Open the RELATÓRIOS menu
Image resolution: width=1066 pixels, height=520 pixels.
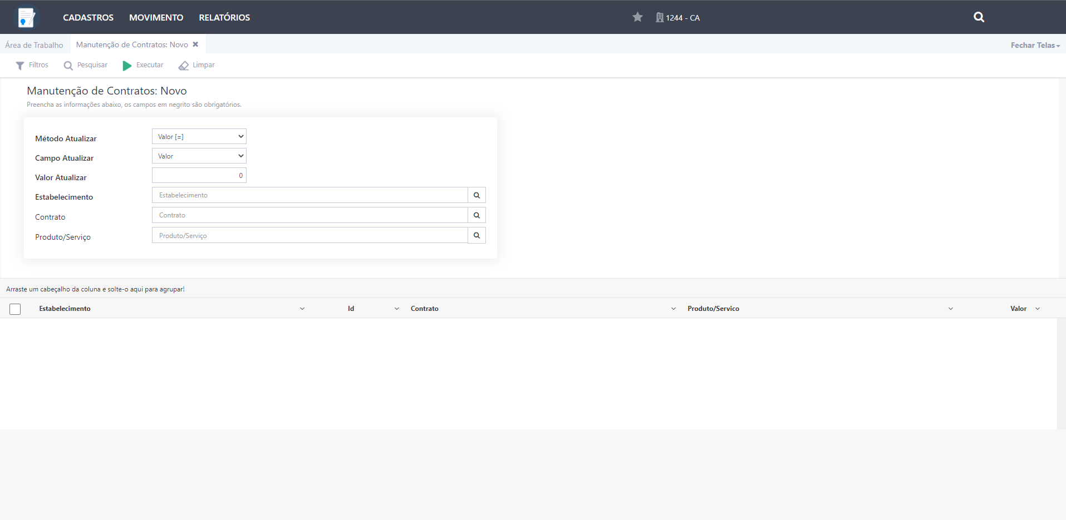pyautogui.click(x=224, y=18)
